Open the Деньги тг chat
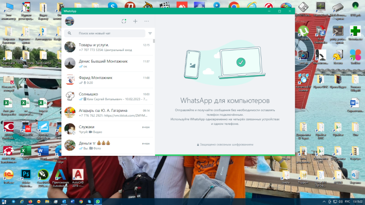The width and height of the screenshot is (365, 205). pos(108,146)
